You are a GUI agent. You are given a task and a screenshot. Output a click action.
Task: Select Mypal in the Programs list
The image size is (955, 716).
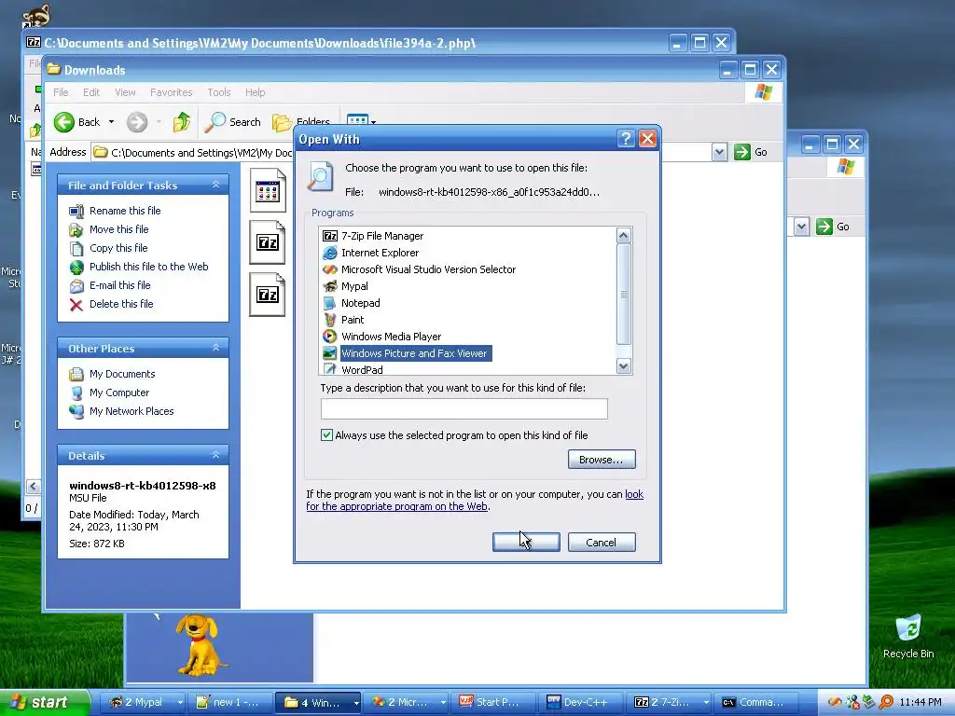pos(345,286)
